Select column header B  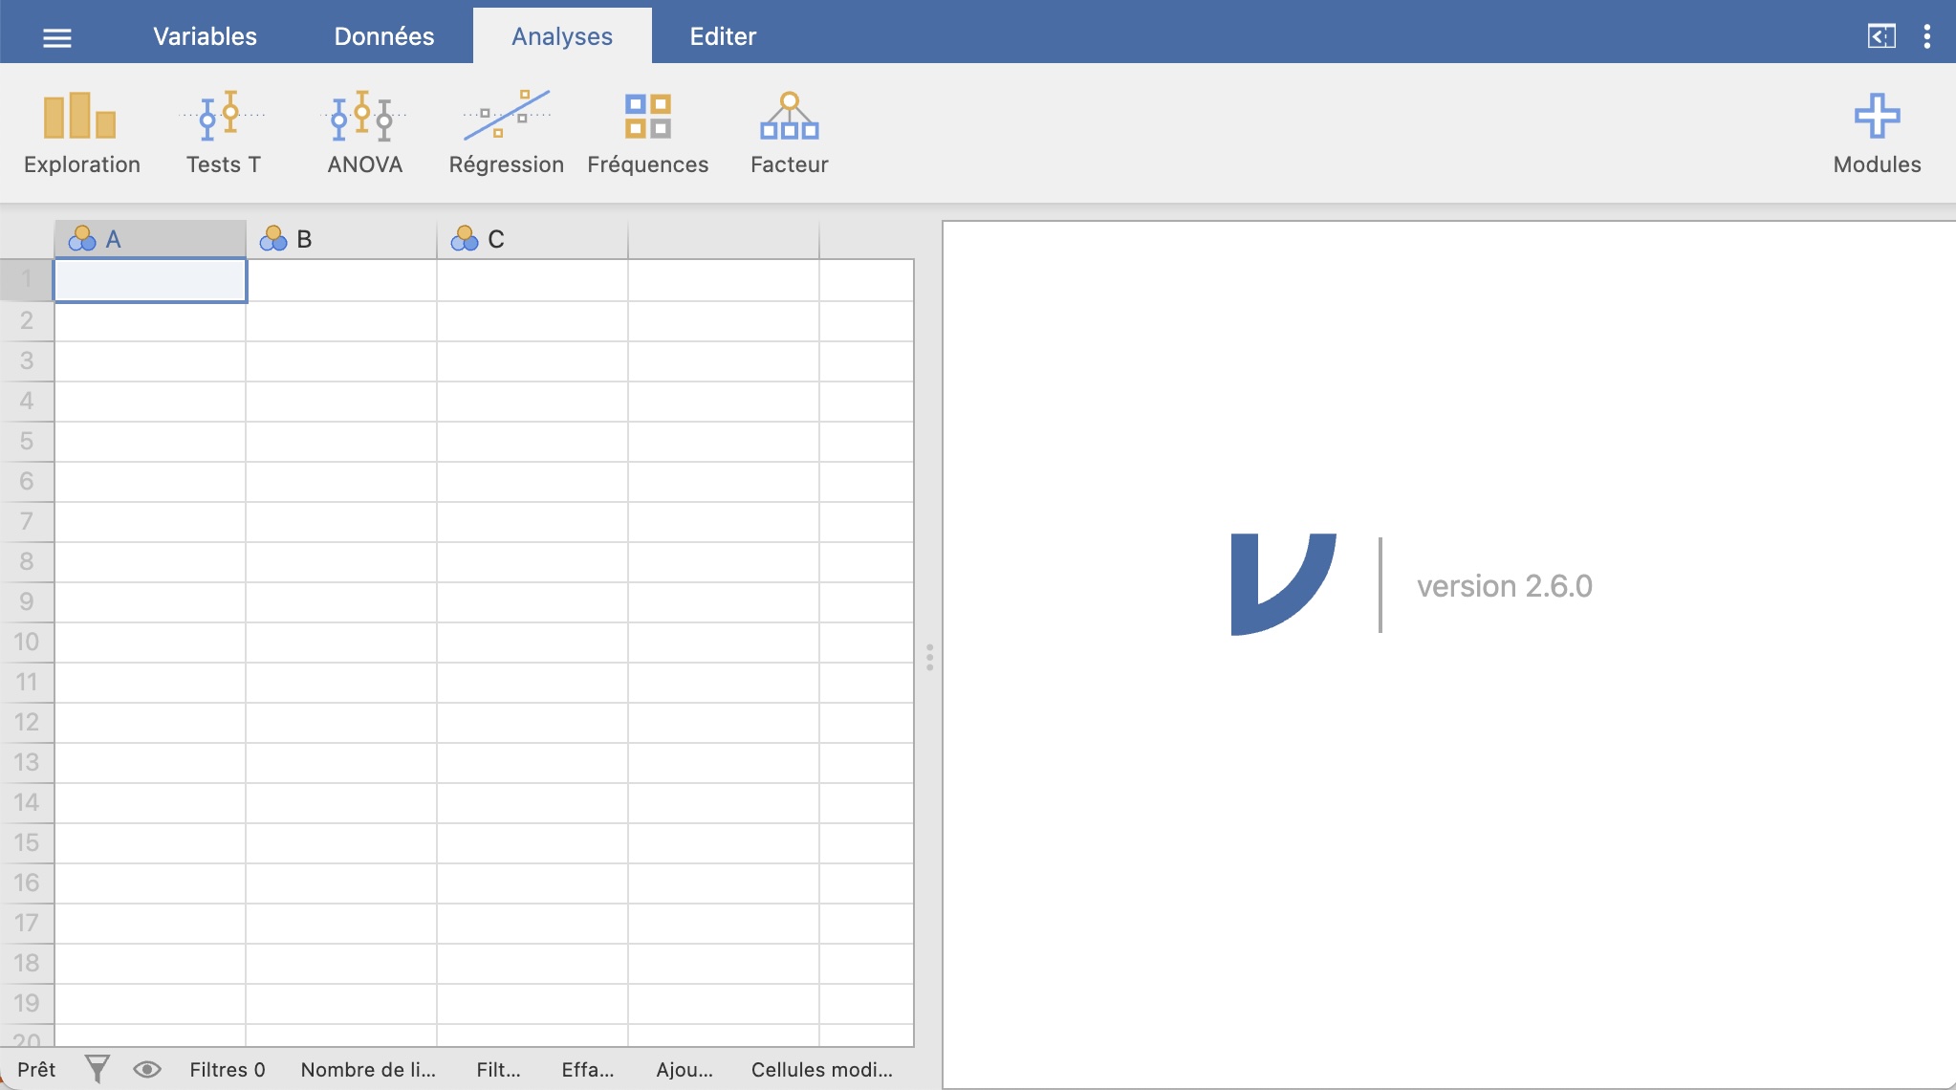[340, 239]
